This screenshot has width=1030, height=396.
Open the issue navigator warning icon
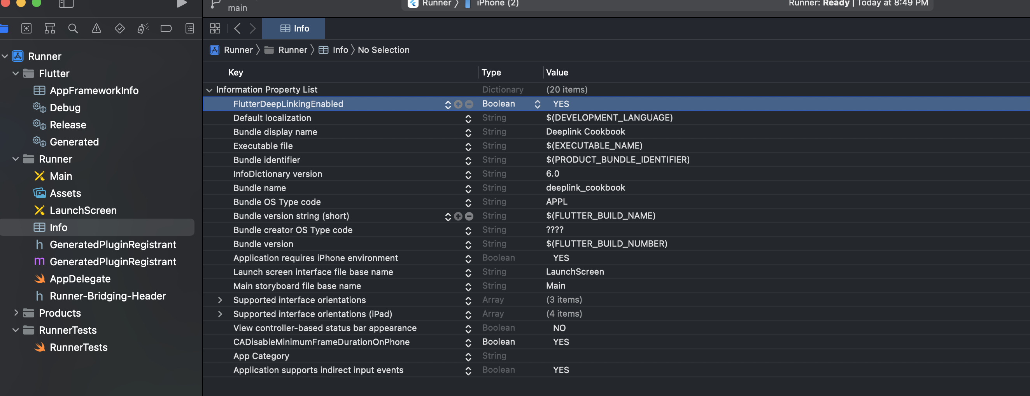(x=96, y=28)
